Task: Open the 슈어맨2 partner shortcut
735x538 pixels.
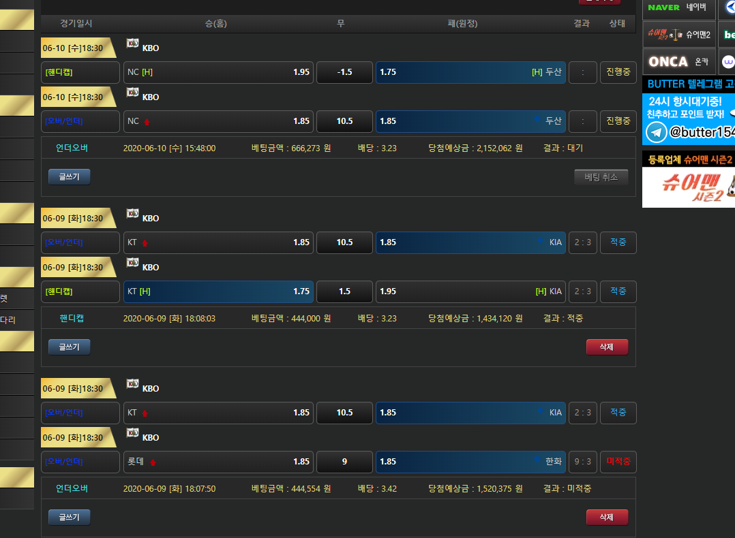Action: pos(678,34)
